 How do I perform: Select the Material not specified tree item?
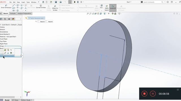click(8, 36)
